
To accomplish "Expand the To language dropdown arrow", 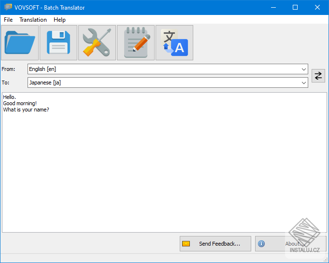I will coord(303,83).
